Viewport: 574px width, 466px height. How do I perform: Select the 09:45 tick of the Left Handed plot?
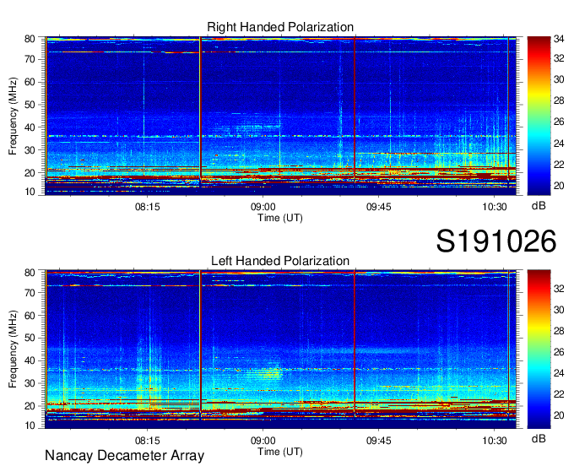pos(378,441)
